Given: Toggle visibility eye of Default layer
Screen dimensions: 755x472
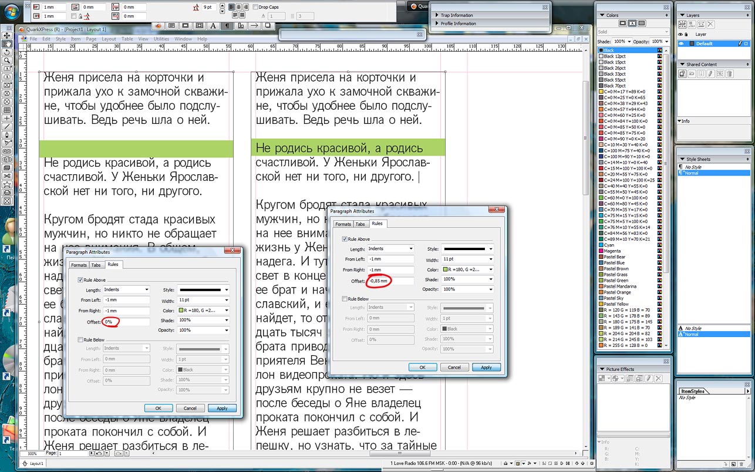Looking at the screenshot, I should pos(682,43).
